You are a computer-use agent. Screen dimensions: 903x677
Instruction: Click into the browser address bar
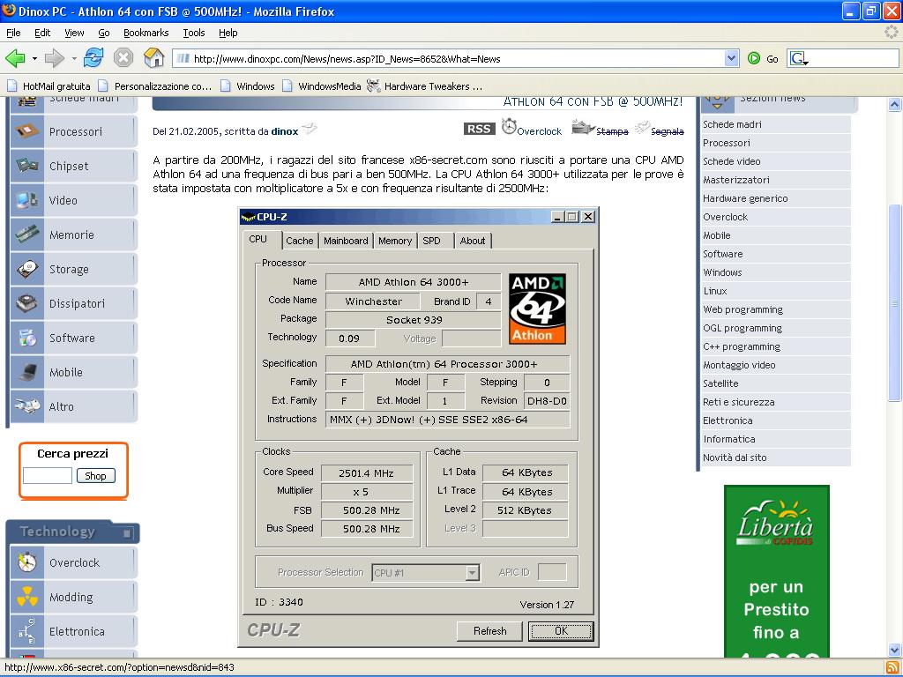pos(449,58)
